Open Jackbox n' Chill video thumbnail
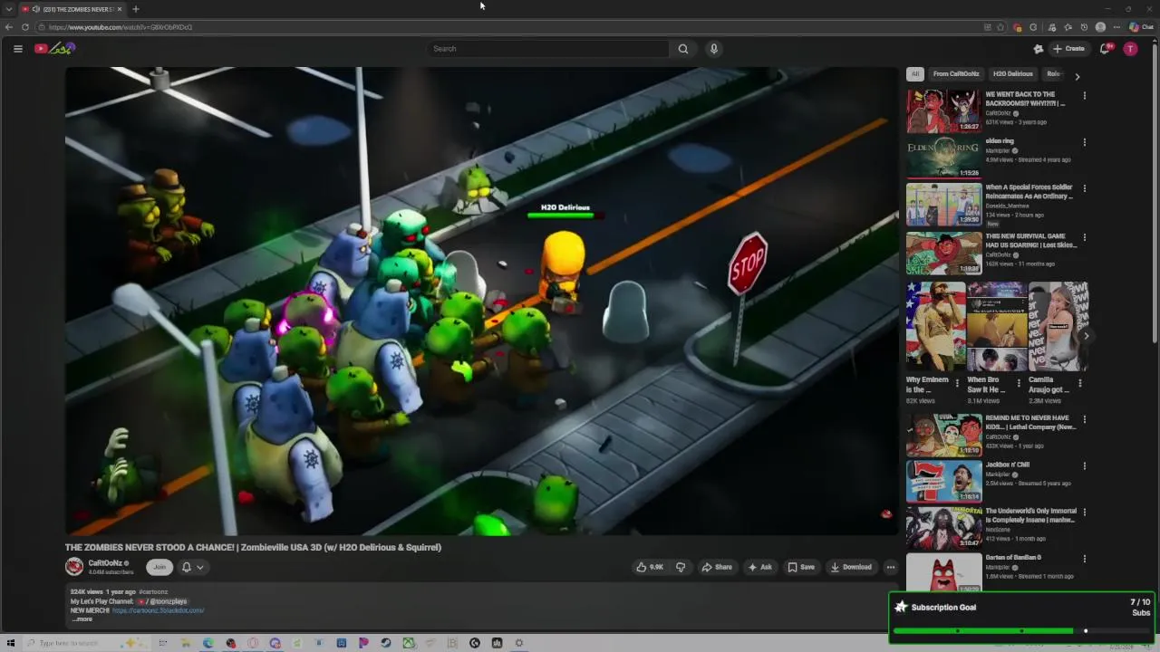Screen dimensions: 1160x652 coord(943,481)
